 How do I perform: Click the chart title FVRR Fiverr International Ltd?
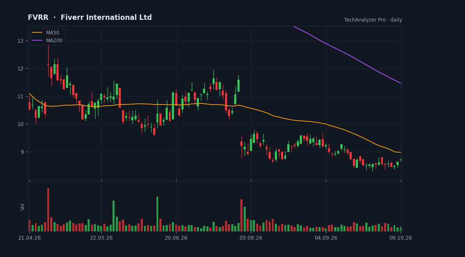click(x=90, y=17)
